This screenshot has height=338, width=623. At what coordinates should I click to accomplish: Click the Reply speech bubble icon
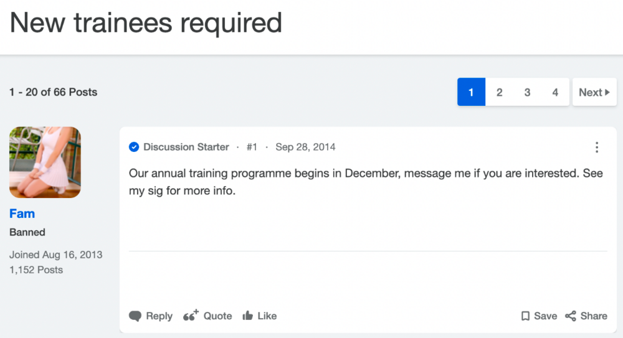(x=135, y=316)
